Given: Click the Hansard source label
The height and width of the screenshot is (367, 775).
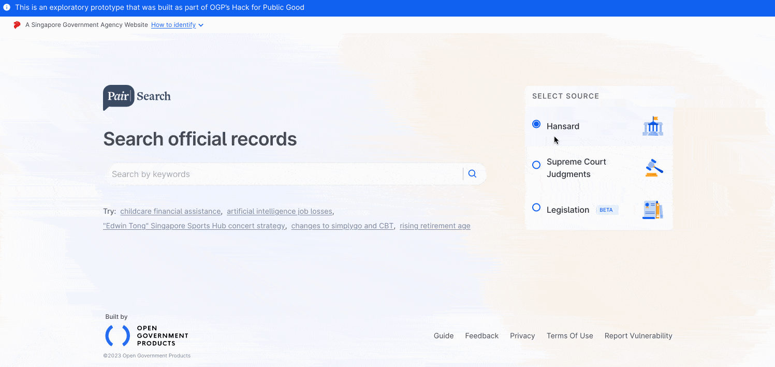Looking at the screenshot, I should click(563, 126).
